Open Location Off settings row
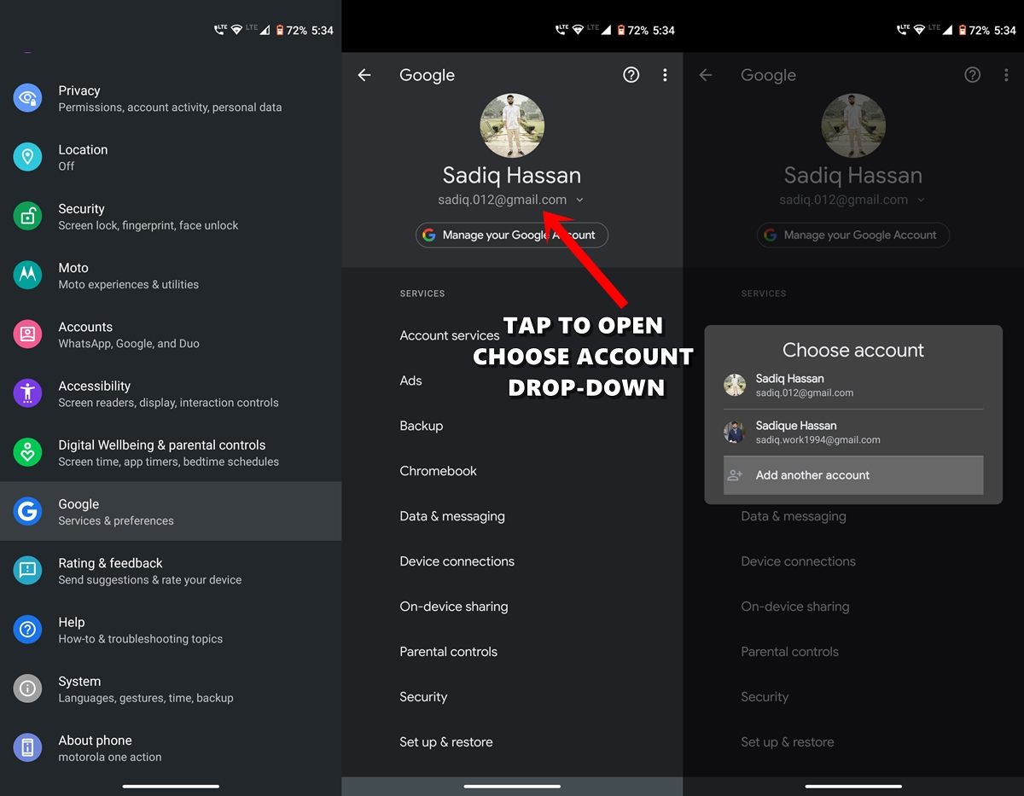Image resolution: width=1024 pixels, height=796 pixels. (171, 157)
